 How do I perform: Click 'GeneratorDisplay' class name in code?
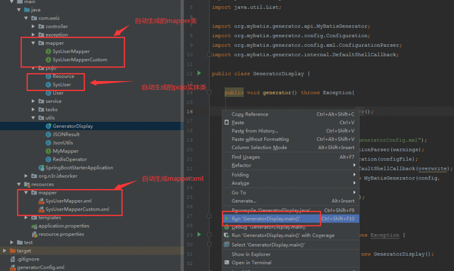click(278, 74)
